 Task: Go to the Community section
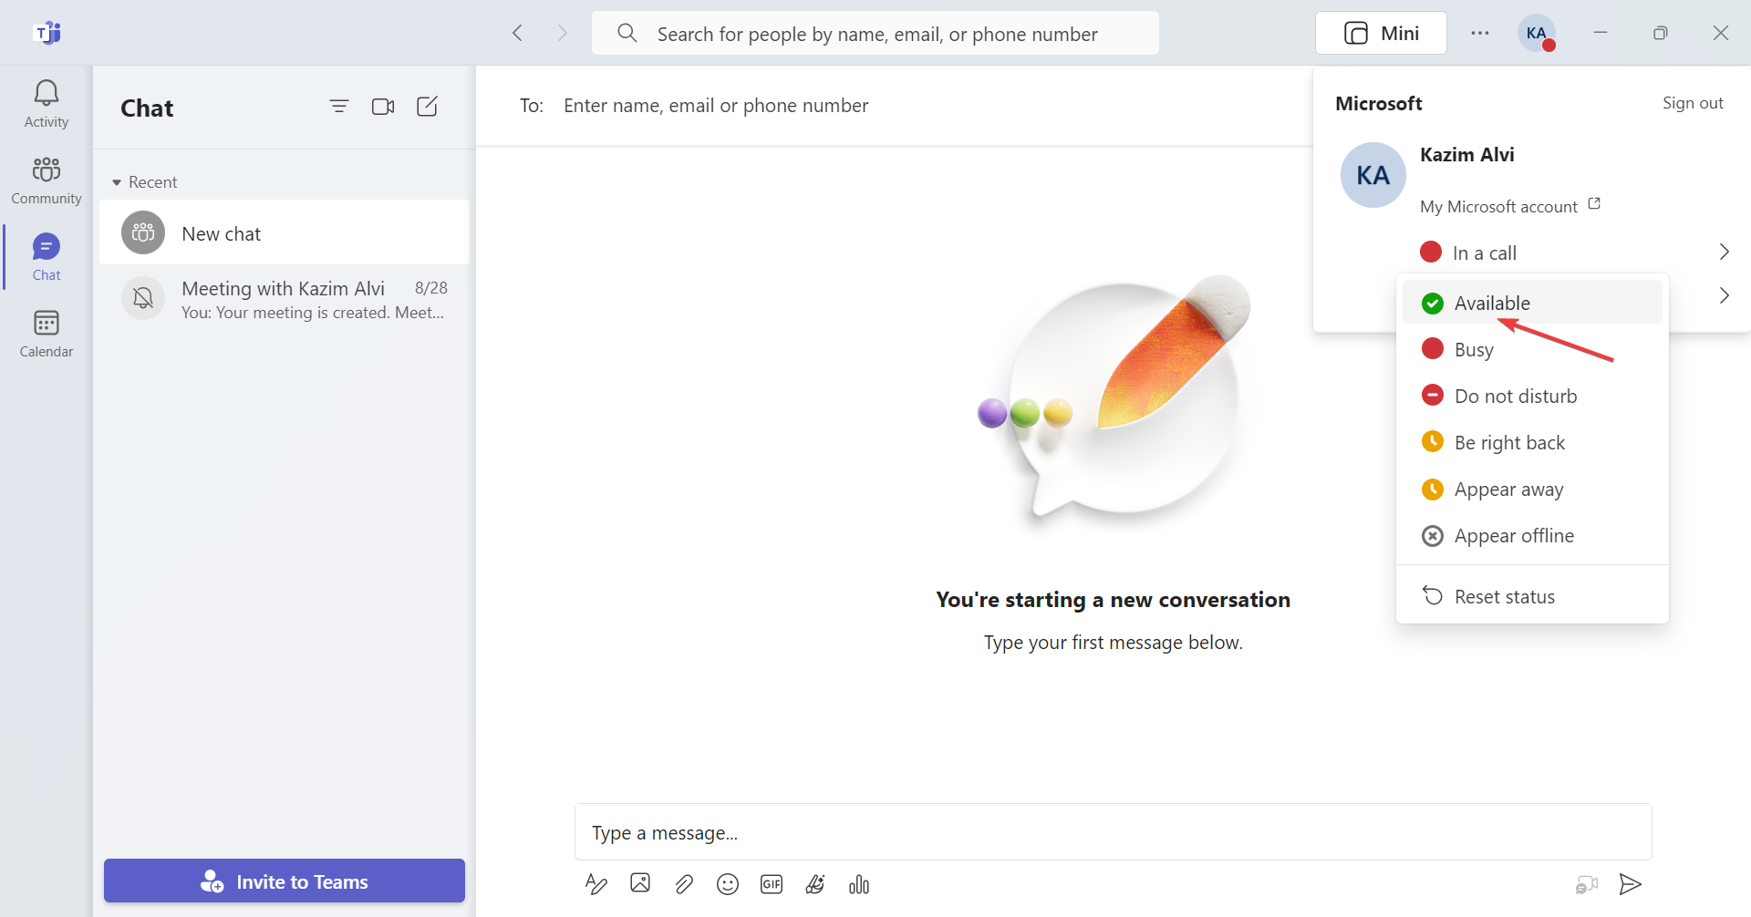tap(46, 180)
